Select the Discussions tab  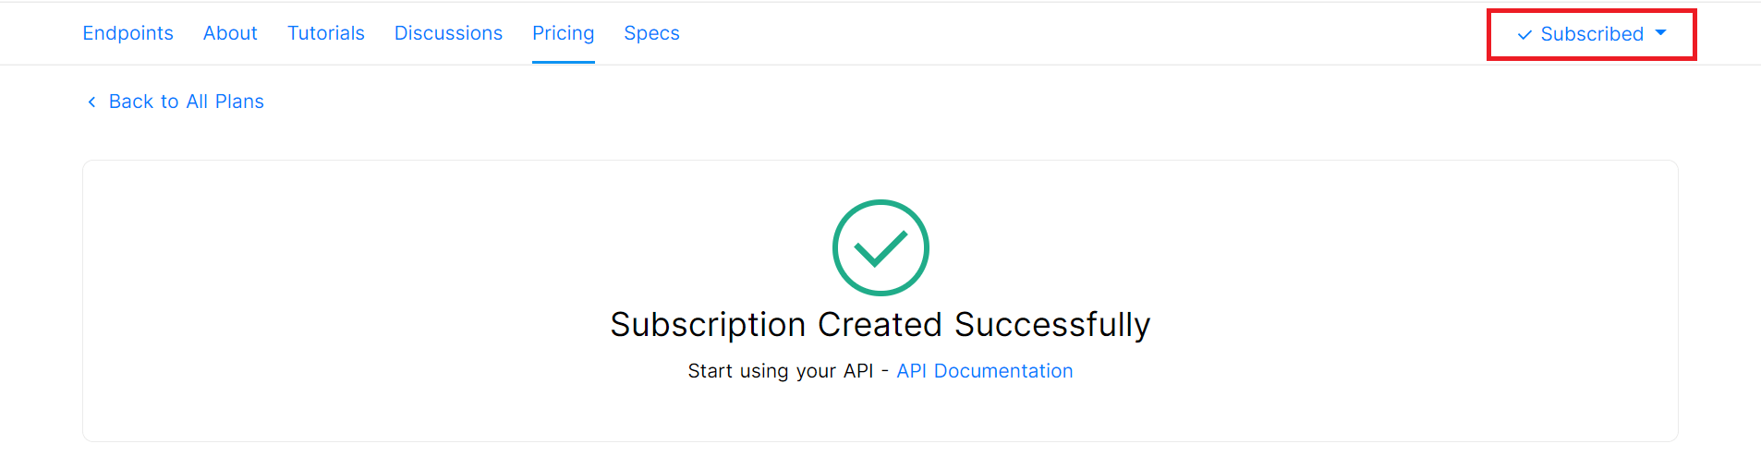coord(448,33)
